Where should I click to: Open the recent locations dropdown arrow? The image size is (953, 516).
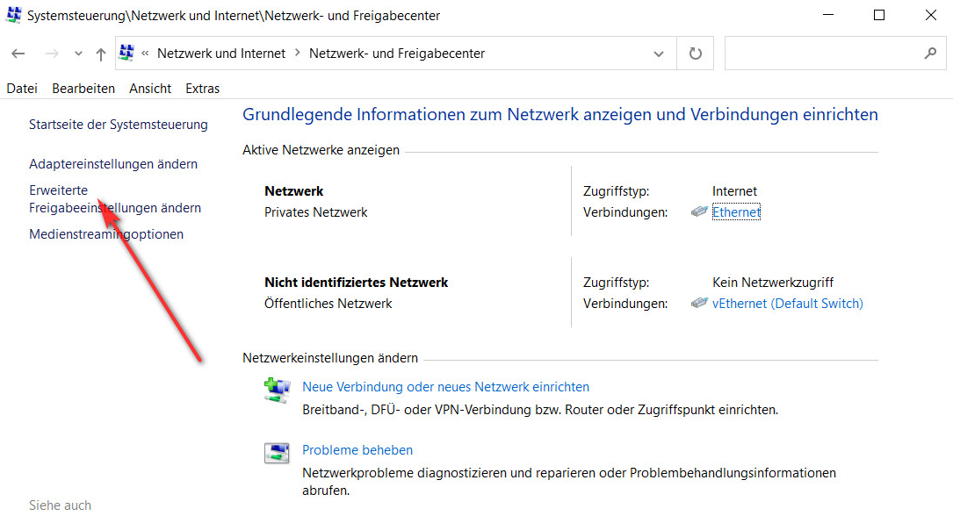[78, 54]
